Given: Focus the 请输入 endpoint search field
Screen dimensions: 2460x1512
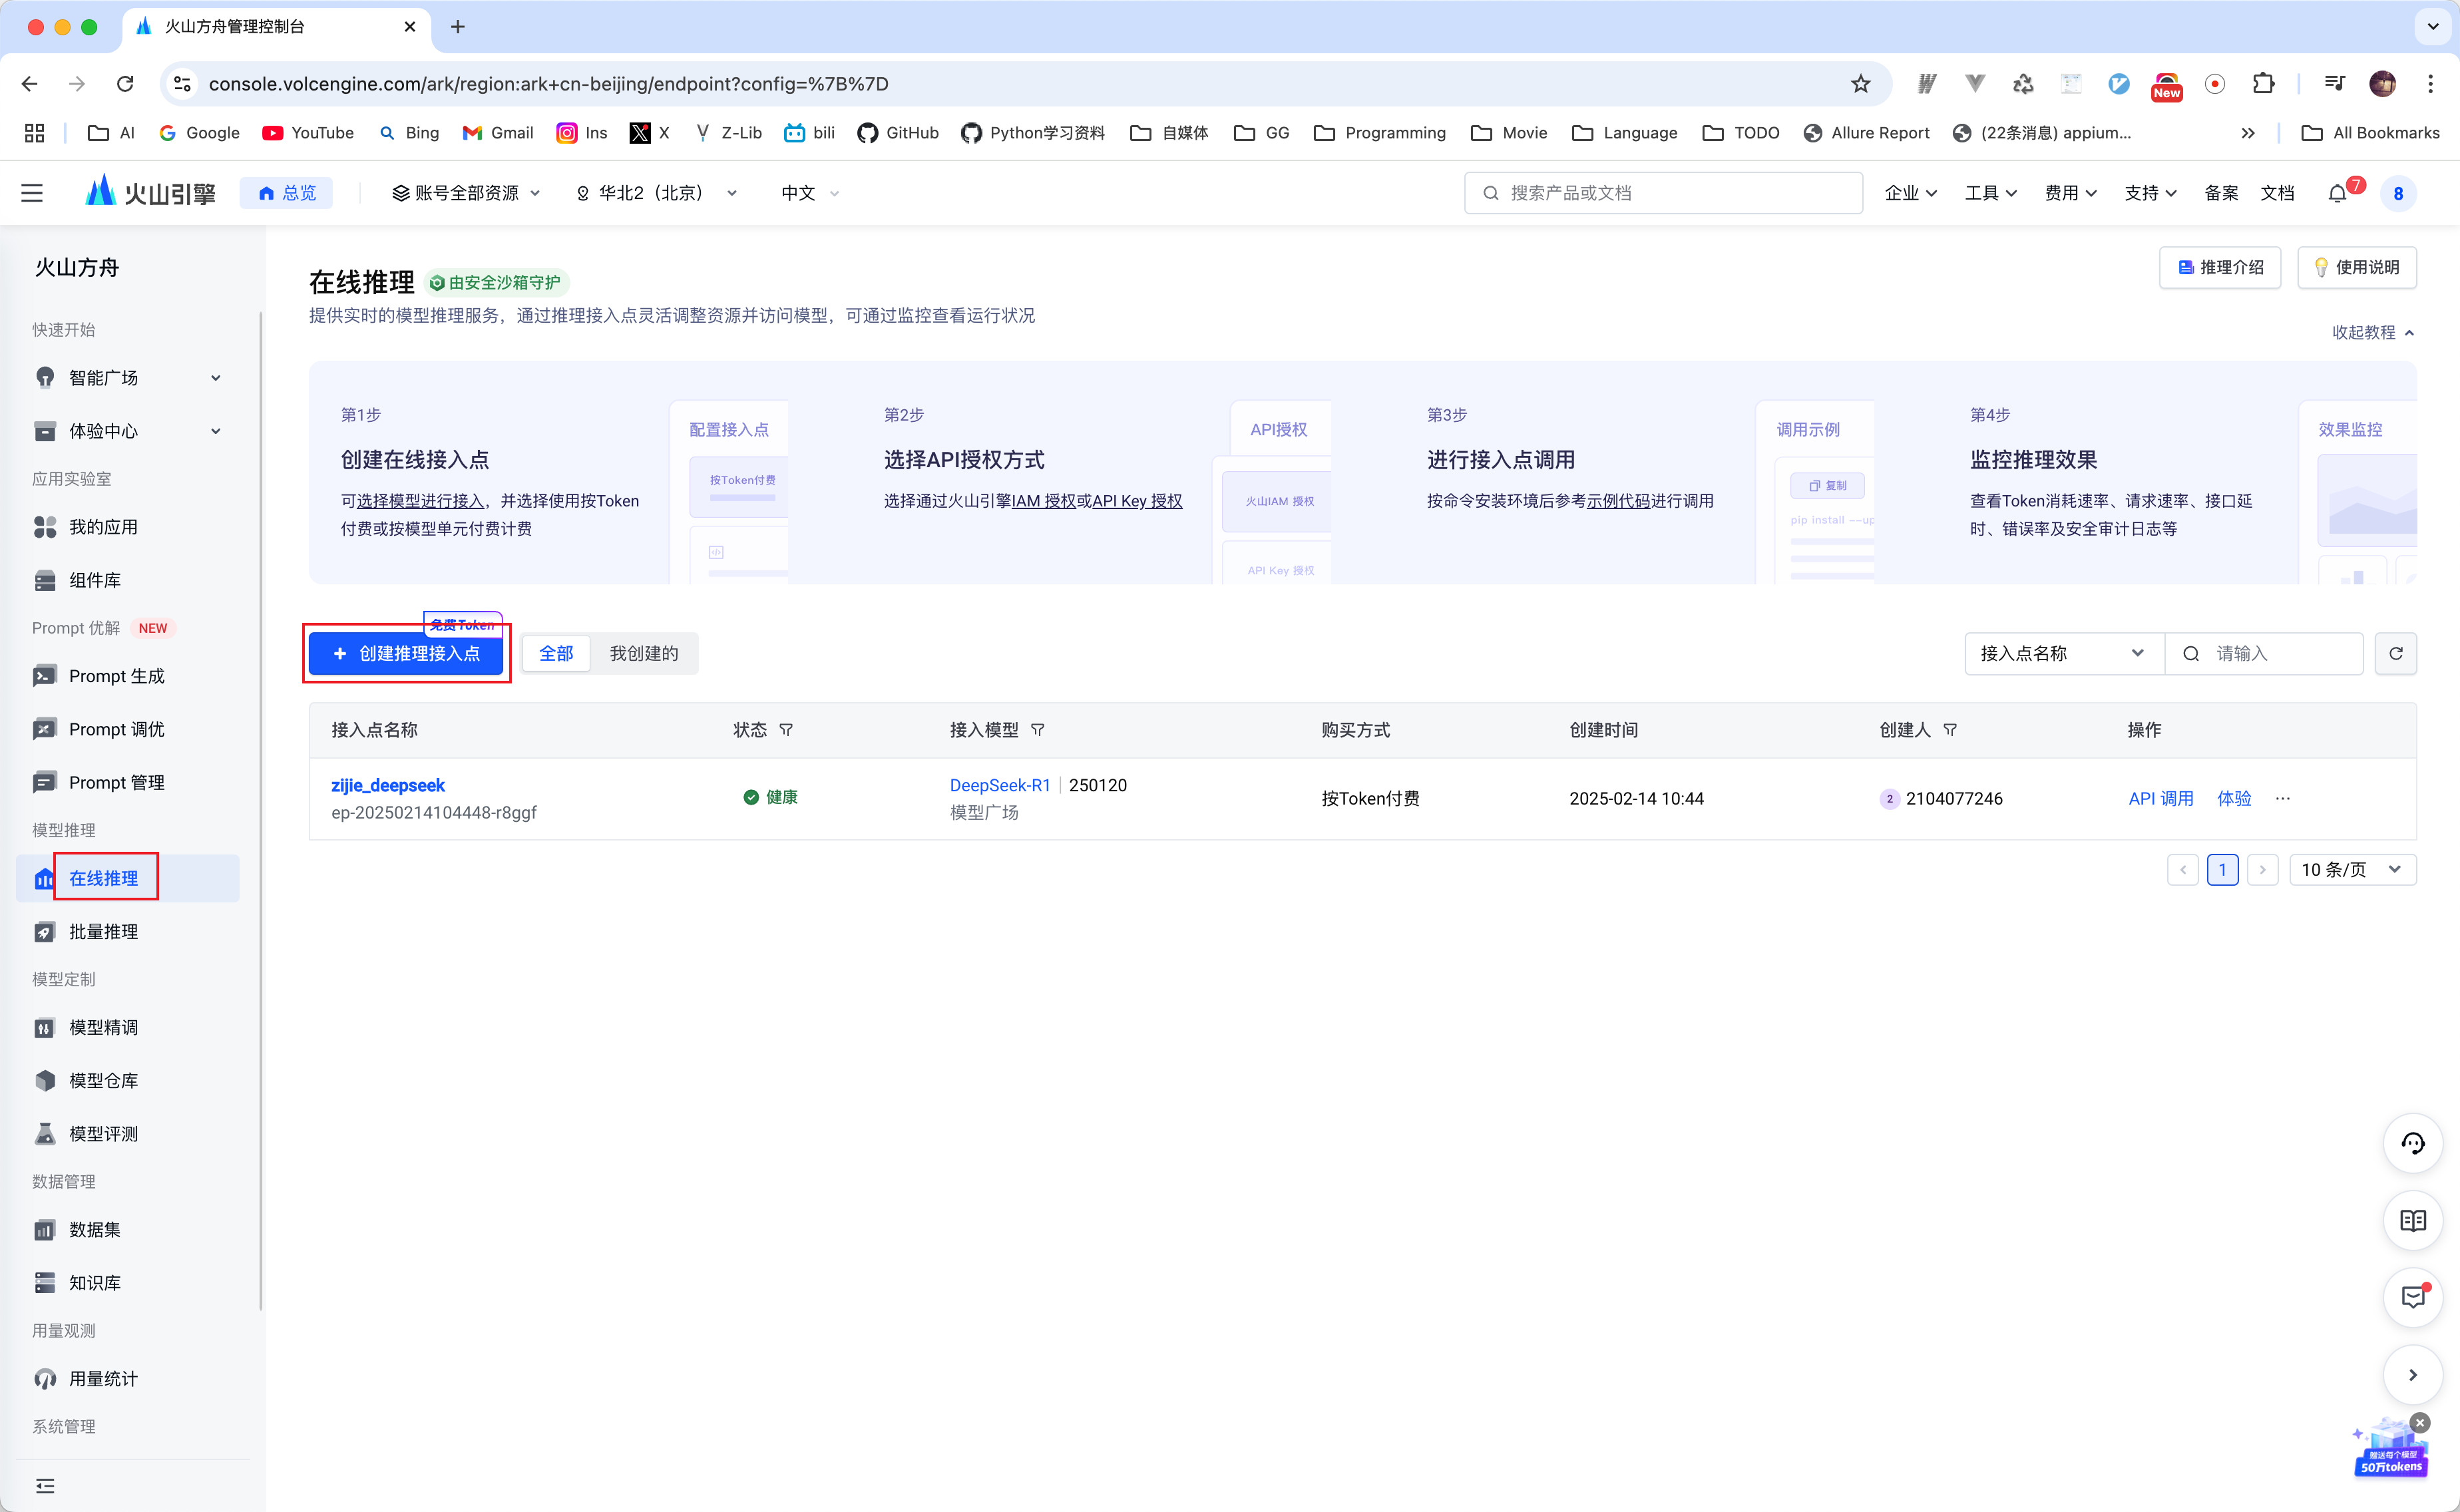Looking at the screenshot, I should tap(2264, 653).
